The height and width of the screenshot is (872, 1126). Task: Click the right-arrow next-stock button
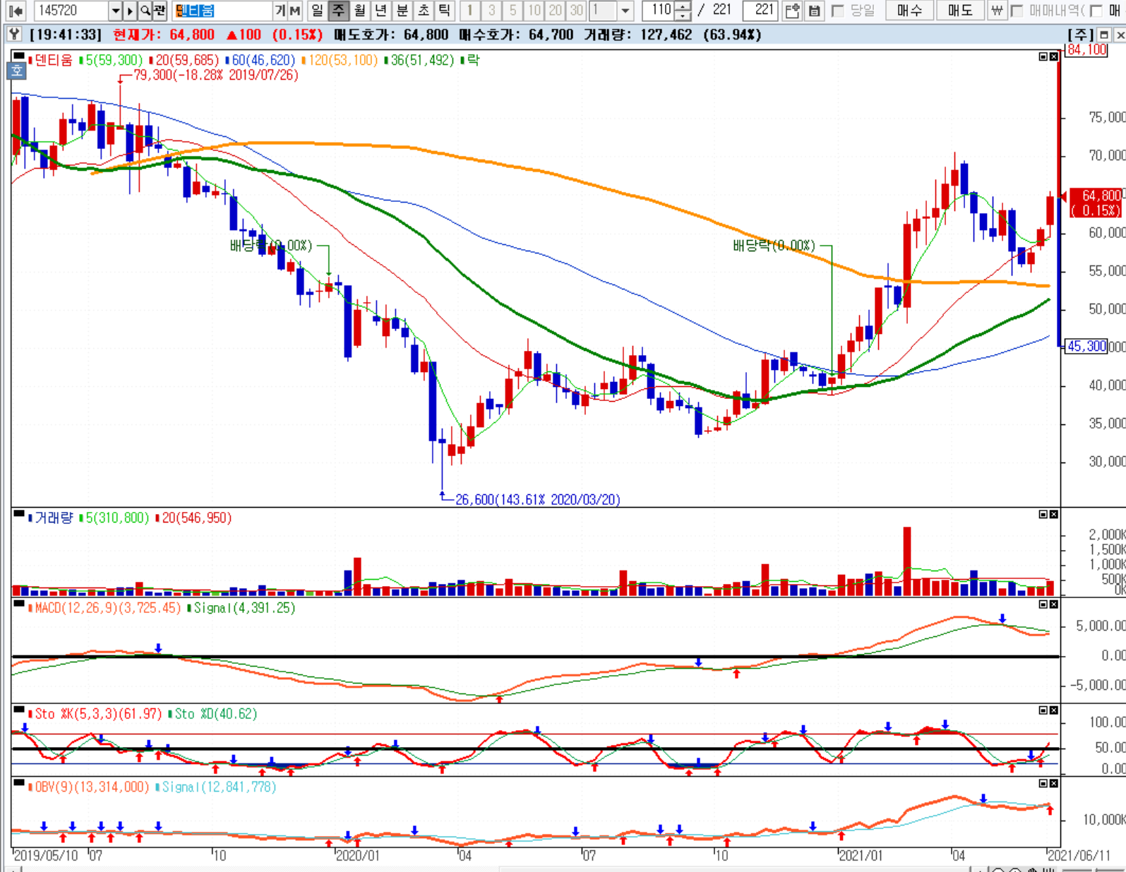point(130,11)
